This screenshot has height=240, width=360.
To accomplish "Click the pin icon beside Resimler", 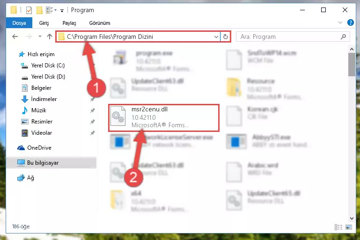I will click(x=93, y=122).
